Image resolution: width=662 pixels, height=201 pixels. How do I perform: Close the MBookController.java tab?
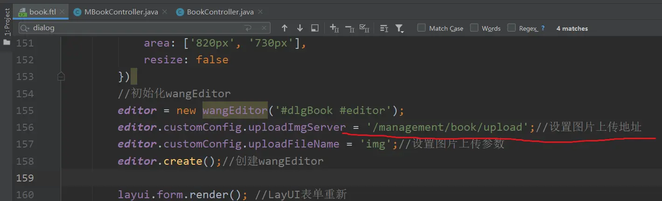pos(165,12)
